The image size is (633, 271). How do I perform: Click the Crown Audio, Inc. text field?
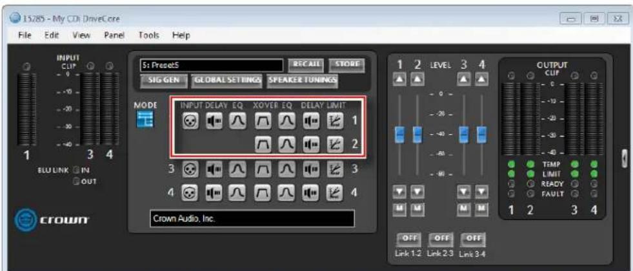252,219
